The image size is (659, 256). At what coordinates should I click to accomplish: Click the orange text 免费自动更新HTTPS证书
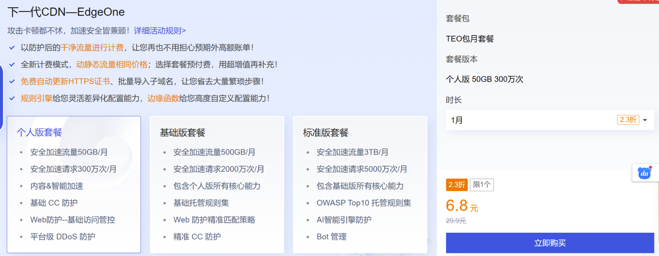point(65,81)
